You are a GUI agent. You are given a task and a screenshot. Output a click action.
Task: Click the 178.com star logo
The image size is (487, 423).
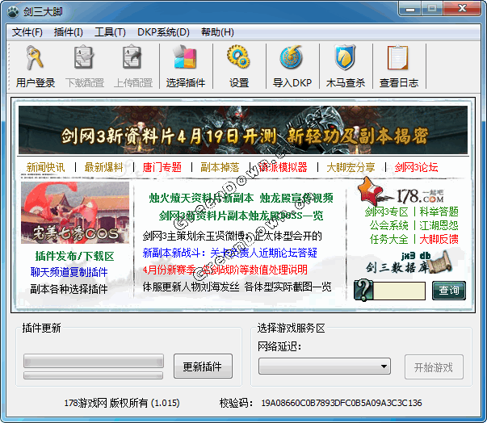401,192
